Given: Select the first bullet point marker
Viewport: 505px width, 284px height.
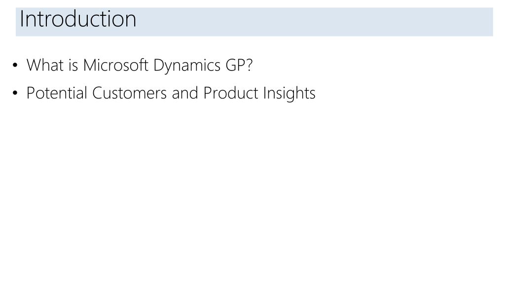Looking at the screenshot, I should pyautogui.click(x=15, y=66).
